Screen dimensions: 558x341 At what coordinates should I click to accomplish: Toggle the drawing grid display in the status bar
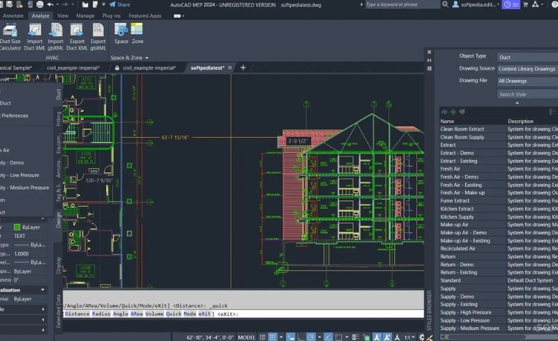point(262,337)
